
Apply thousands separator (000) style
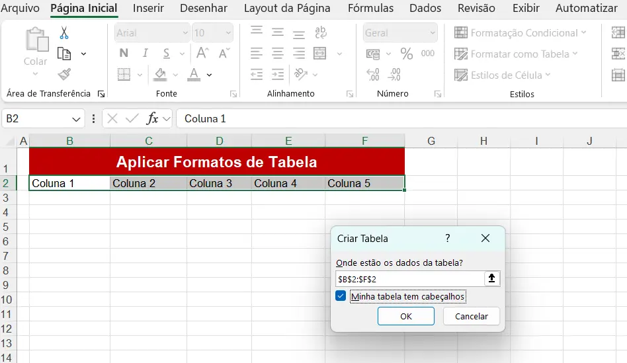tap(428, 53)
